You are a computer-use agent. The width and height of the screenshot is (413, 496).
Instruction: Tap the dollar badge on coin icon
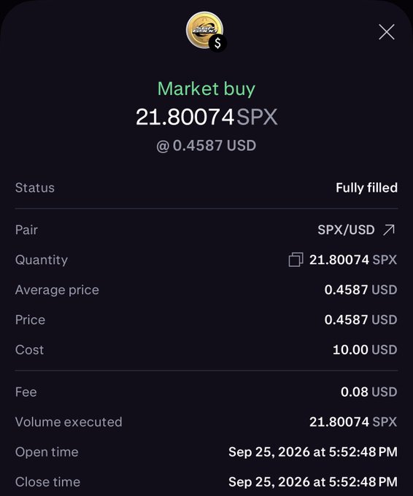point(217,43)
